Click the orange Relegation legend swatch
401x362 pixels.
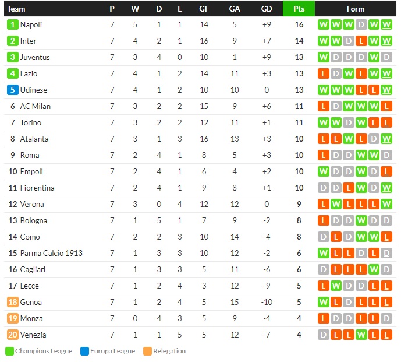click(147, 351)
